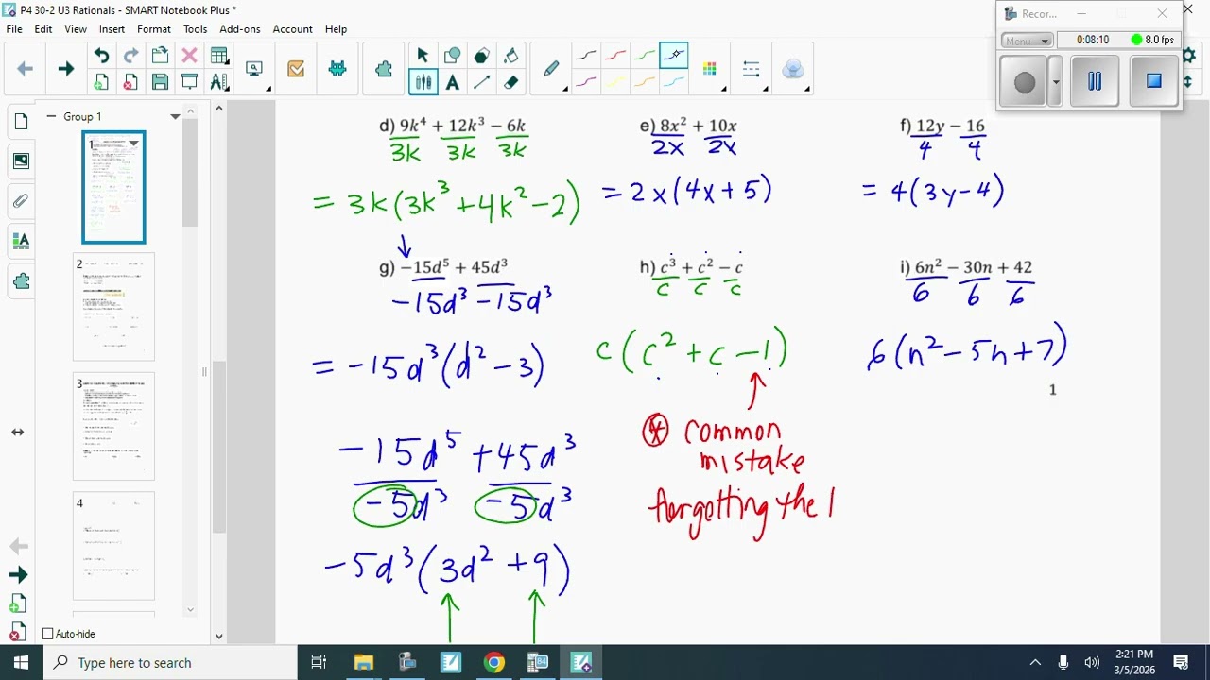
Task: Open the transparency options dropdown
Action: pyautogui.click(x=795, y=70)
